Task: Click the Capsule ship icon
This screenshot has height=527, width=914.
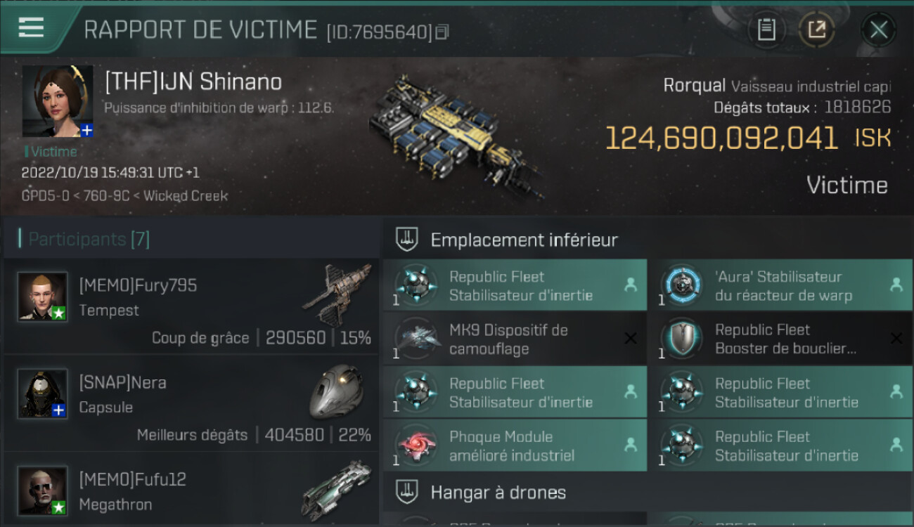Action: click(x=336, y=391)
